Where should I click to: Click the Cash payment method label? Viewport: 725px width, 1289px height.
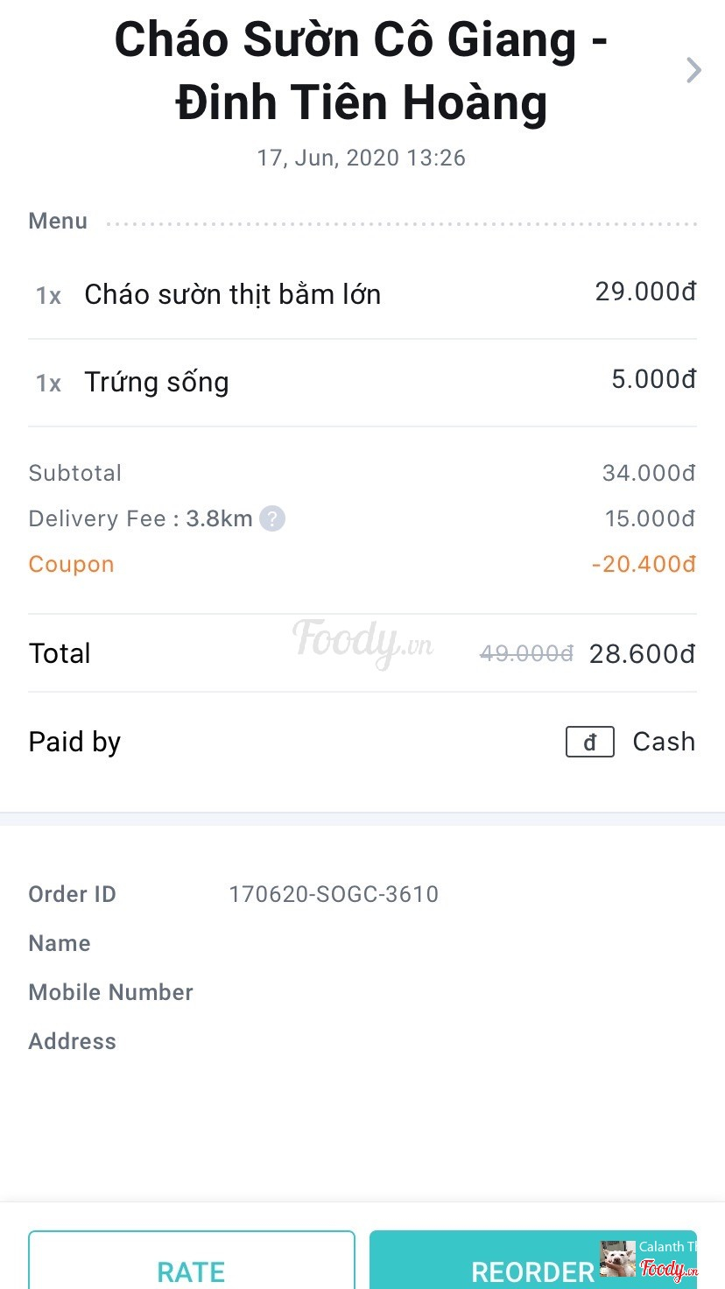tap(664, 742)
